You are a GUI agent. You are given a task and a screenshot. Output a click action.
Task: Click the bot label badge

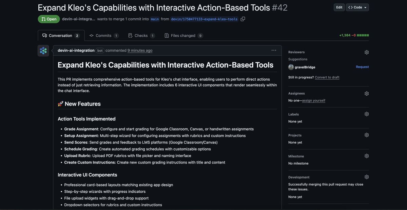(x=100, y=51)
